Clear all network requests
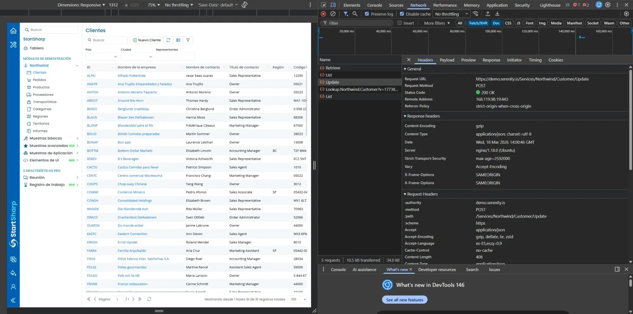633x314 pixels. [x=333, y=14]
